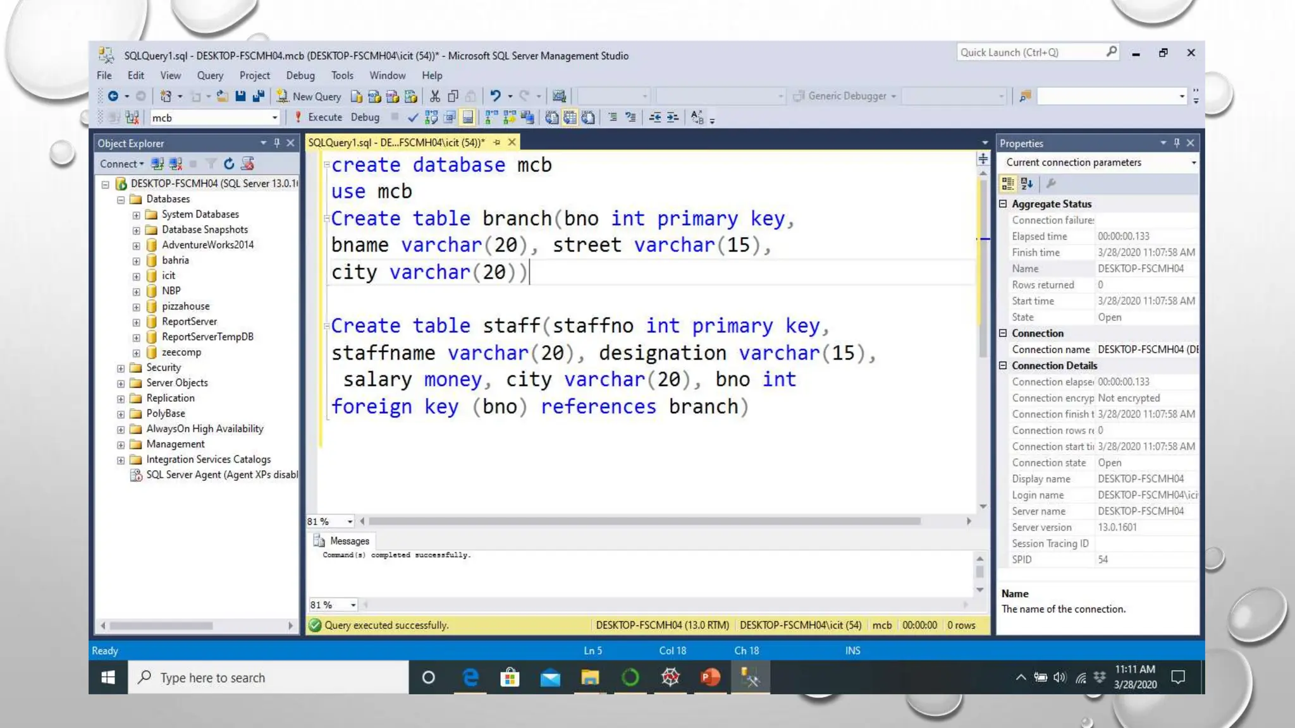Open the Query menu
The image size is (1295, 728).
pyautogui.click(x=210, y=75)
